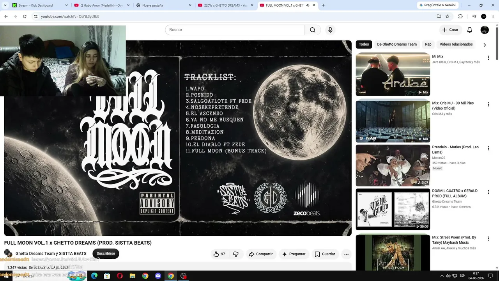Click the ESP language indicator
499x281 pixels.
click(x=463, y=276)
